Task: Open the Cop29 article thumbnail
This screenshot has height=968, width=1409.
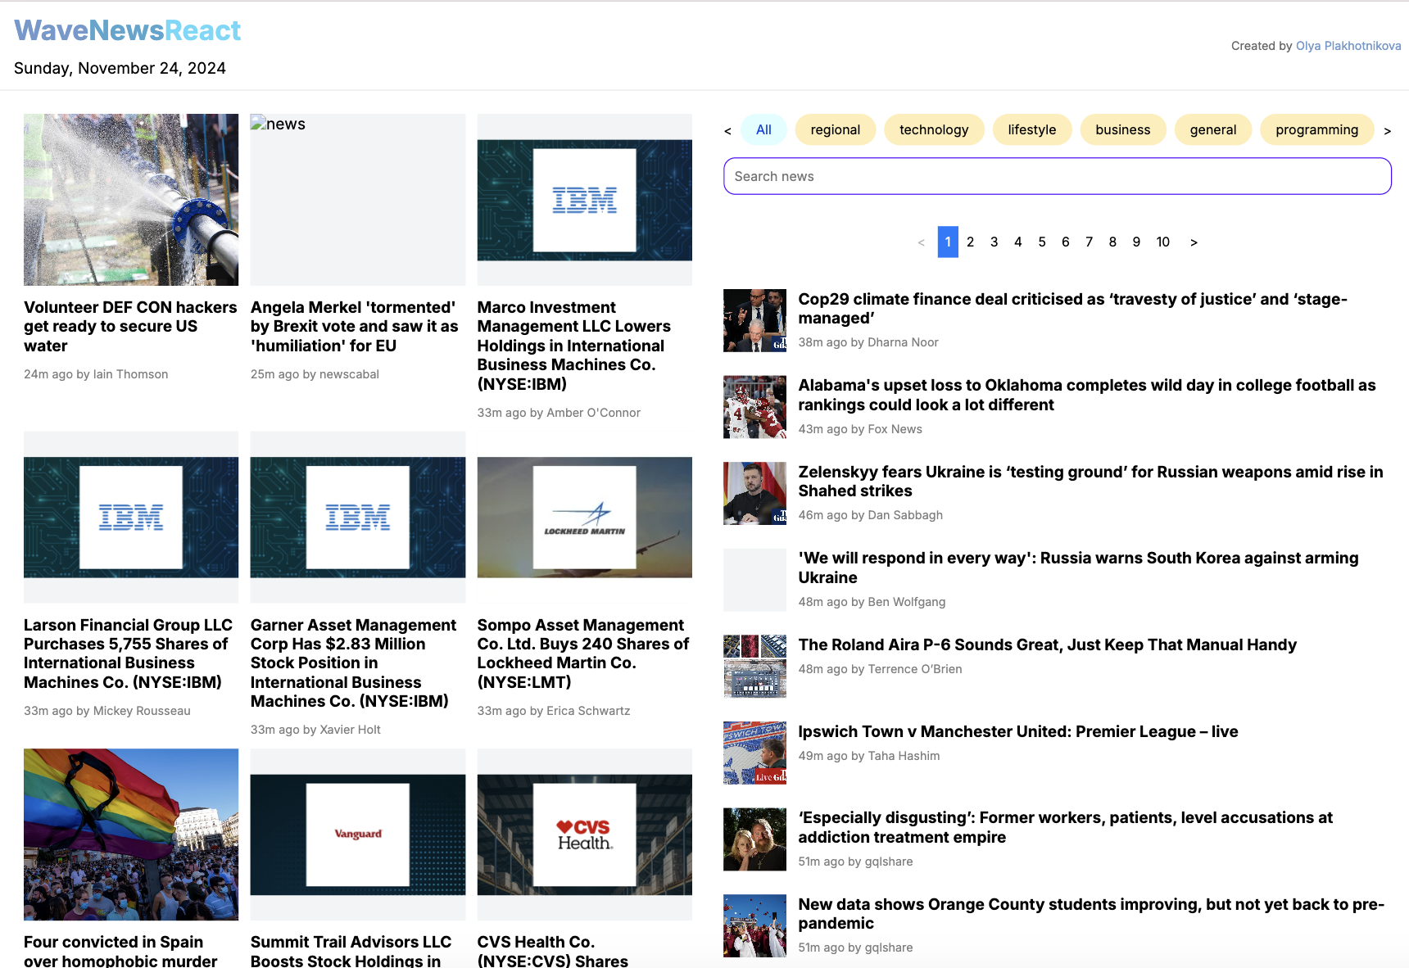Action: tap(754, 320)
